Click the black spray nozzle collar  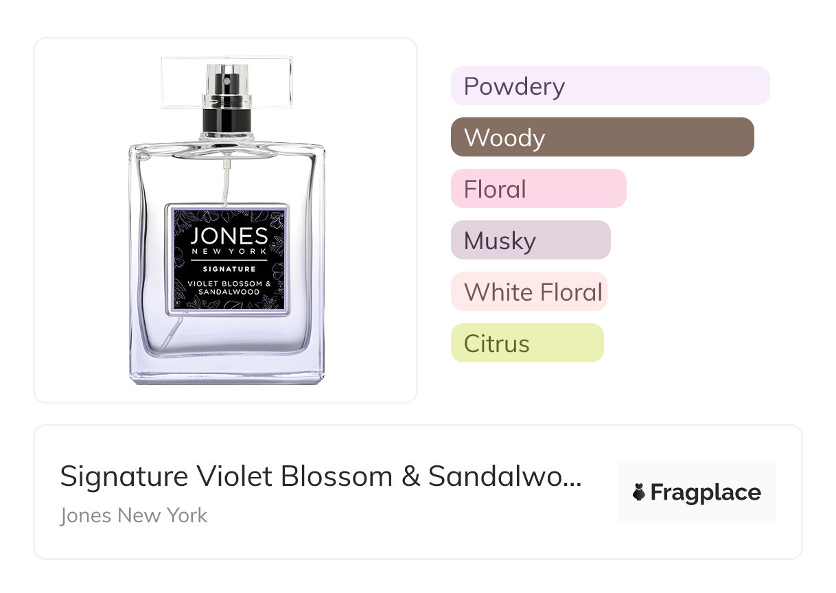point(227,120)
